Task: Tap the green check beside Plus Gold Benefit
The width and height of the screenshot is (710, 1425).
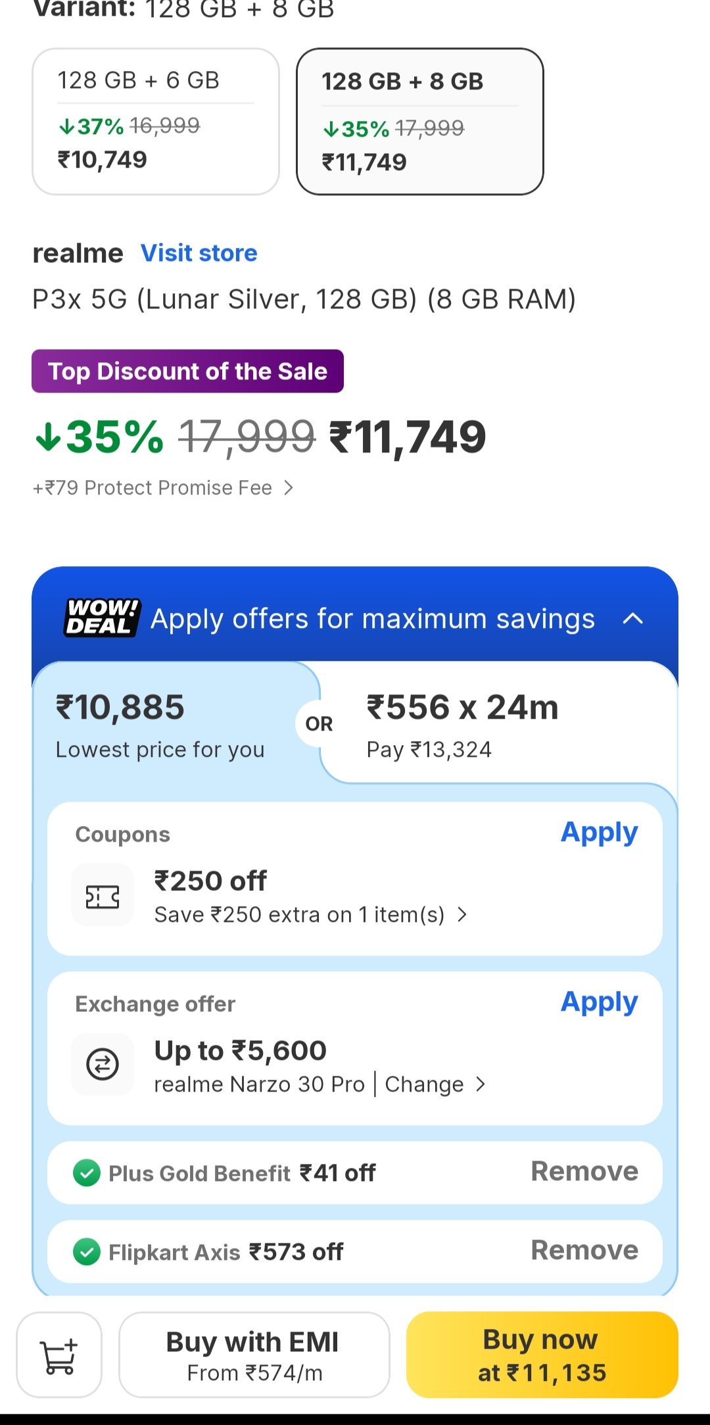Action: click(x=87, y=1173)
